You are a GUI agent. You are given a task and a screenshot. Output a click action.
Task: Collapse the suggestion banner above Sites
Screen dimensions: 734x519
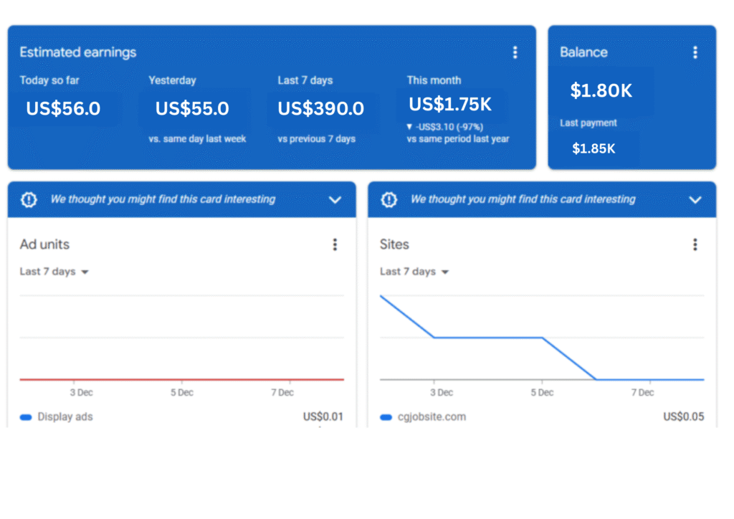pyautogui.click(x=695, y=200)
